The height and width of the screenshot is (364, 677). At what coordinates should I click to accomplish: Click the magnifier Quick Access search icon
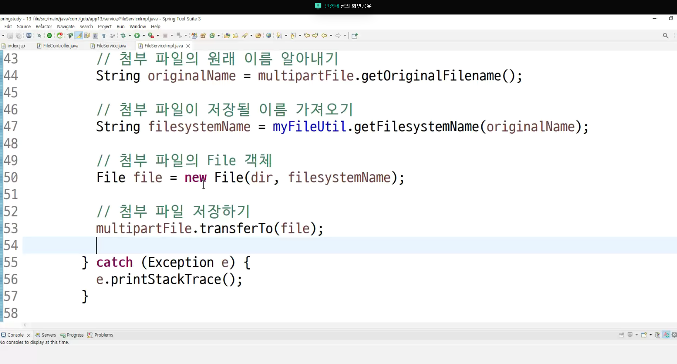point(665,36)
